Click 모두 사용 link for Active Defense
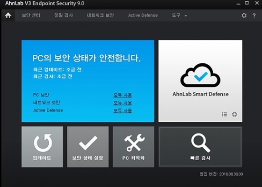Viewport: 262px width, 187px height. (x=123, y=111)
